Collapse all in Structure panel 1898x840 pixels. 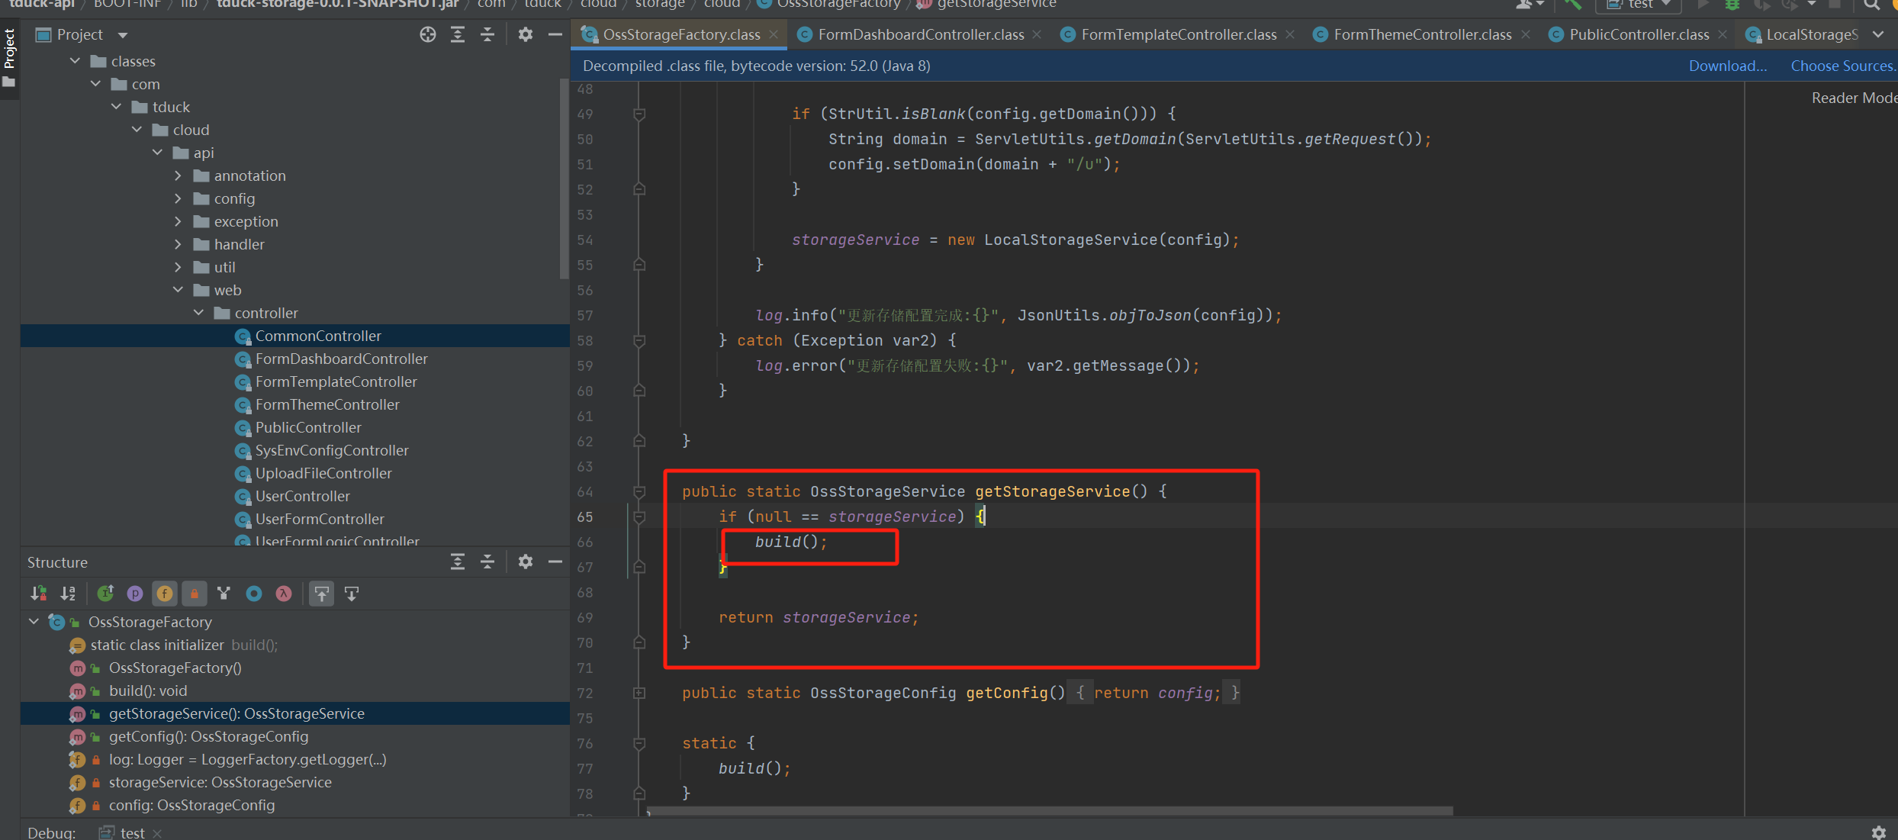pos(487,562)
